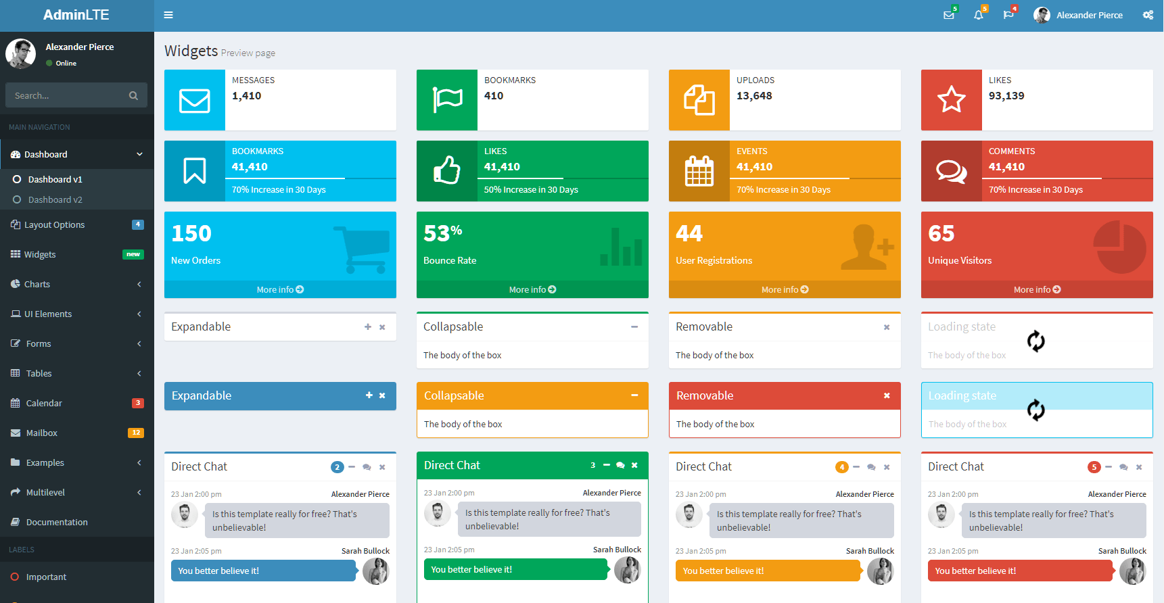
Task: Toggle the sidebar with hamburger button
Action: pos(168,15)
